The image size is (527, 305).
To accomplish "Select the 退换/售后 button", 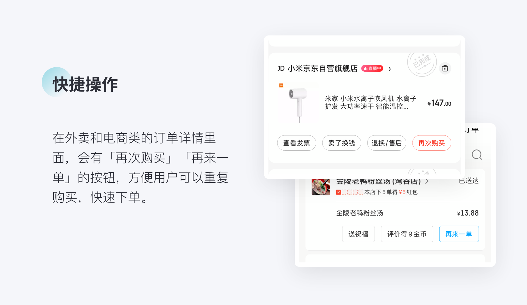I will click(x=386, y=143).
